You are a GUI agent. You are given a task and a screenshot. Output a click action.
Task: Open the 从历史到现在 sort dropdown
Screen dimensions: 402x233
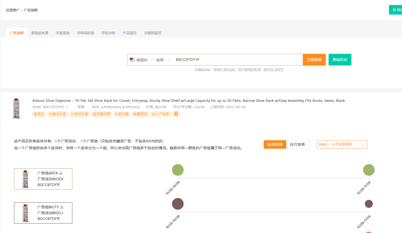click(x=347, y=144)
